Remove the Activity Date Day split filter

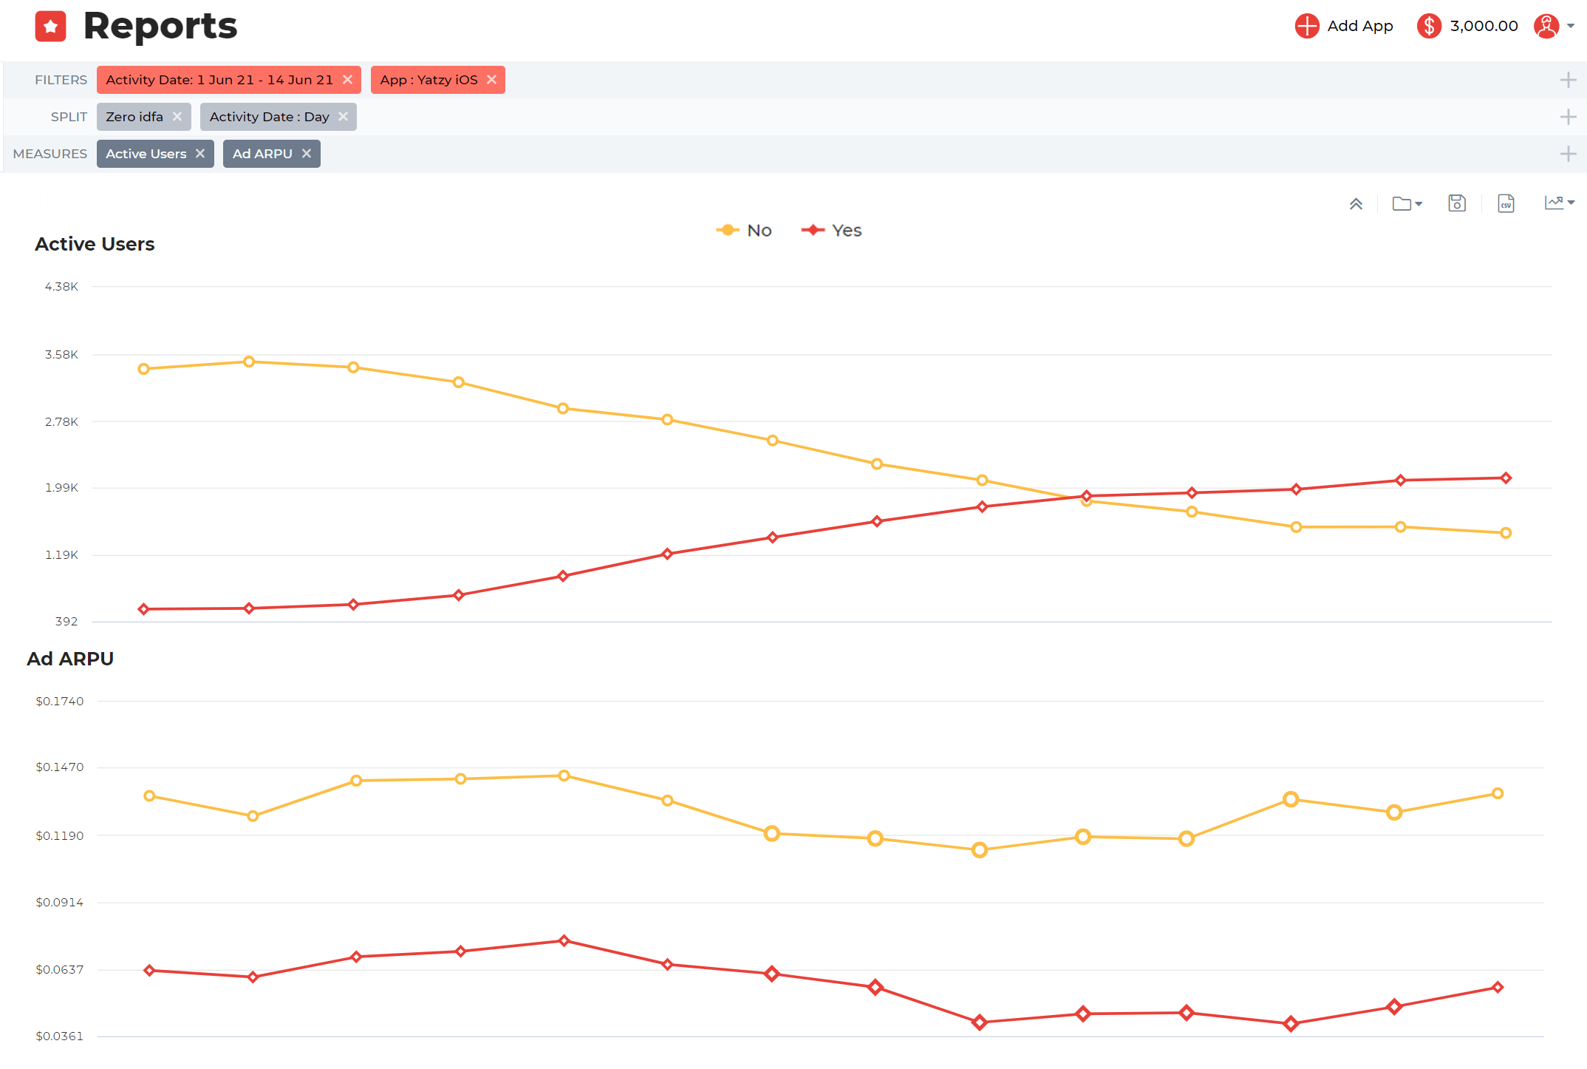pos(344,116)
